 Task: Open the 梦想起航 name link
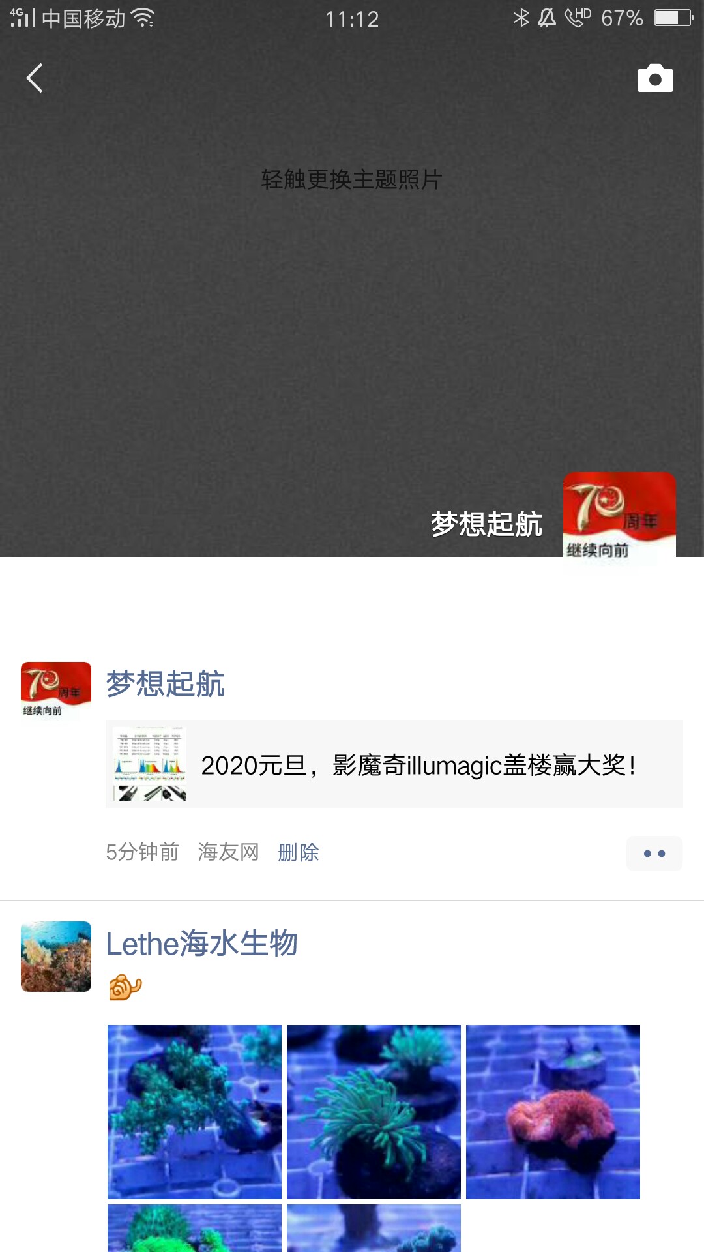tap(166, 683)
